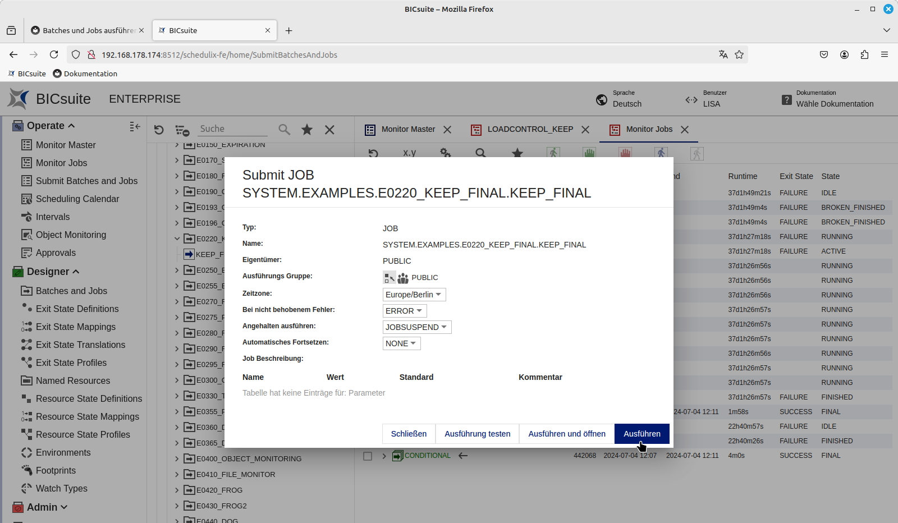This screenshot has width=898, height=523.
Task: Collapse the sidebar navigation menu icon
Action: click(135, 126)
